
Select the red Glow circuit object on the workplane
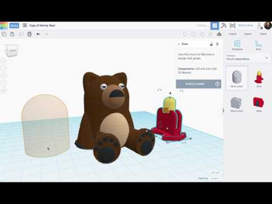point(169,124)
